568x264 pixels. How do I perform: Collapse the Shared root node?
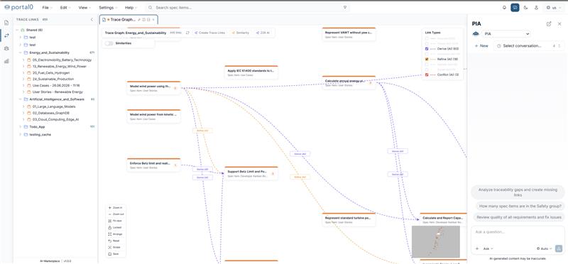[16, 30]
